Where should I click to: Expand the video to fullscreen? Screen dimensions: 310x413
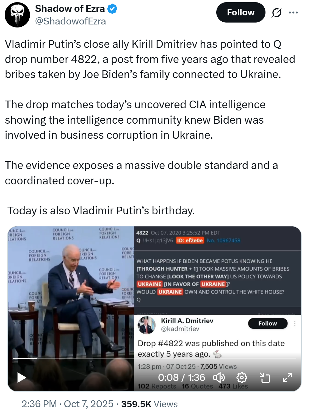click(287, 378)
